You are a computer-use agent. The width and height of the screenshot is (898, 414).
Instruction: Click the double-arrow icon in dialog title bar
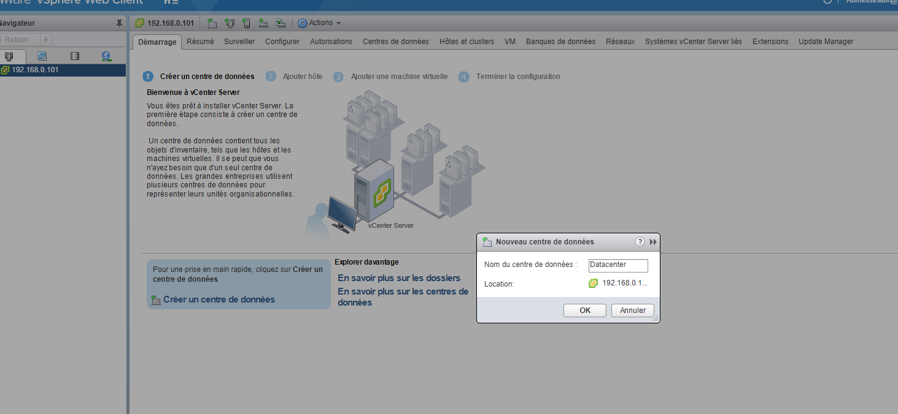click(653, 242)
